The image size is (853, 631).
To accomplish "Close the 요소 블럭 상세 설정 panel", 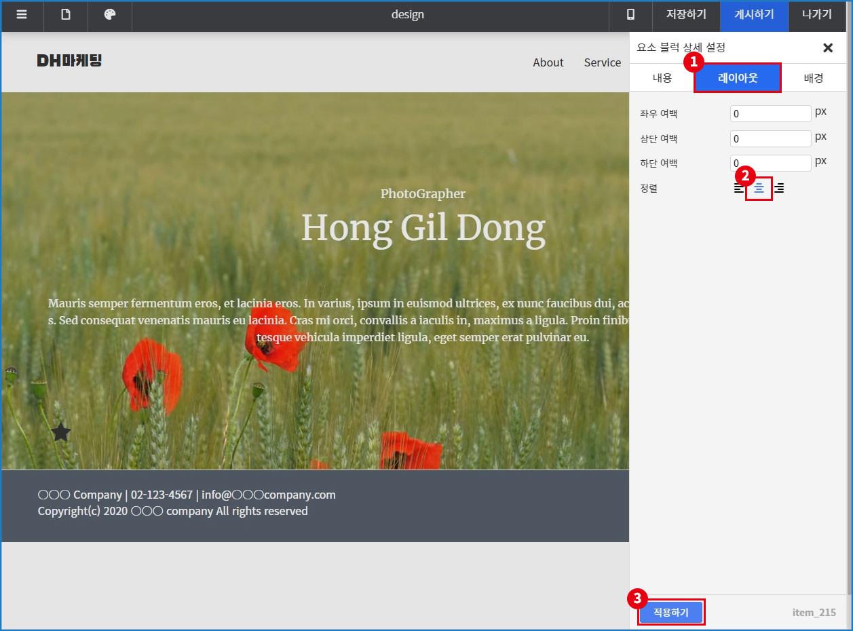I will (827, 47).
